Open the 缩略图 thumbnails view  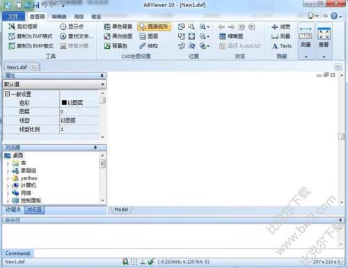click(x=231, y=36)
